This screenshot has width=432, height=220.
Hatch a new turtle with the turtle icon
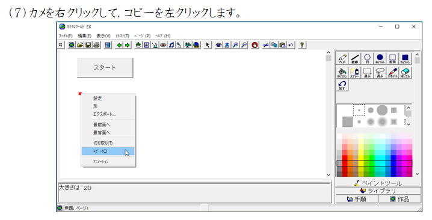pos(138,45)
